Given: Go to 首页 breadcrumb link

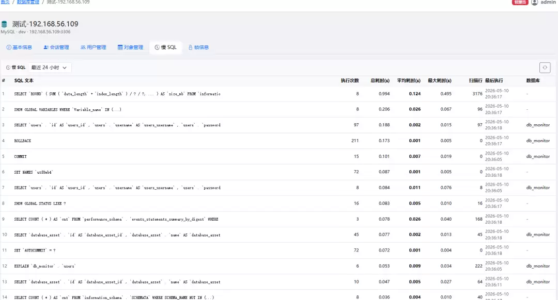Looking at the screenshot, I should pos(5,2).
